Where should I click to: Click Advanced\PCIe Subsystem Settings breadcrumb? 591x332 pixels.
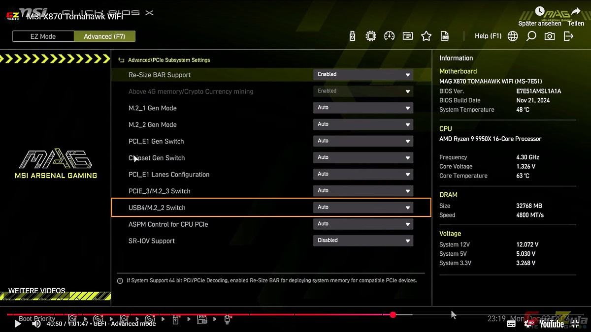(x=169, y=60)
